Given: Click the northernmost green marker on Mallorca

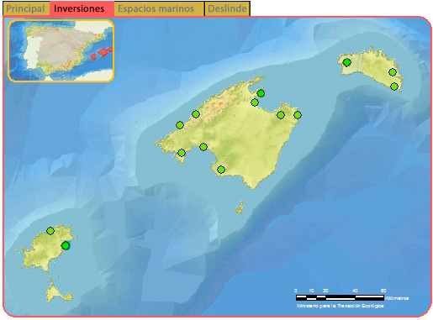Looking at the screenshot, I should (261, 93).
